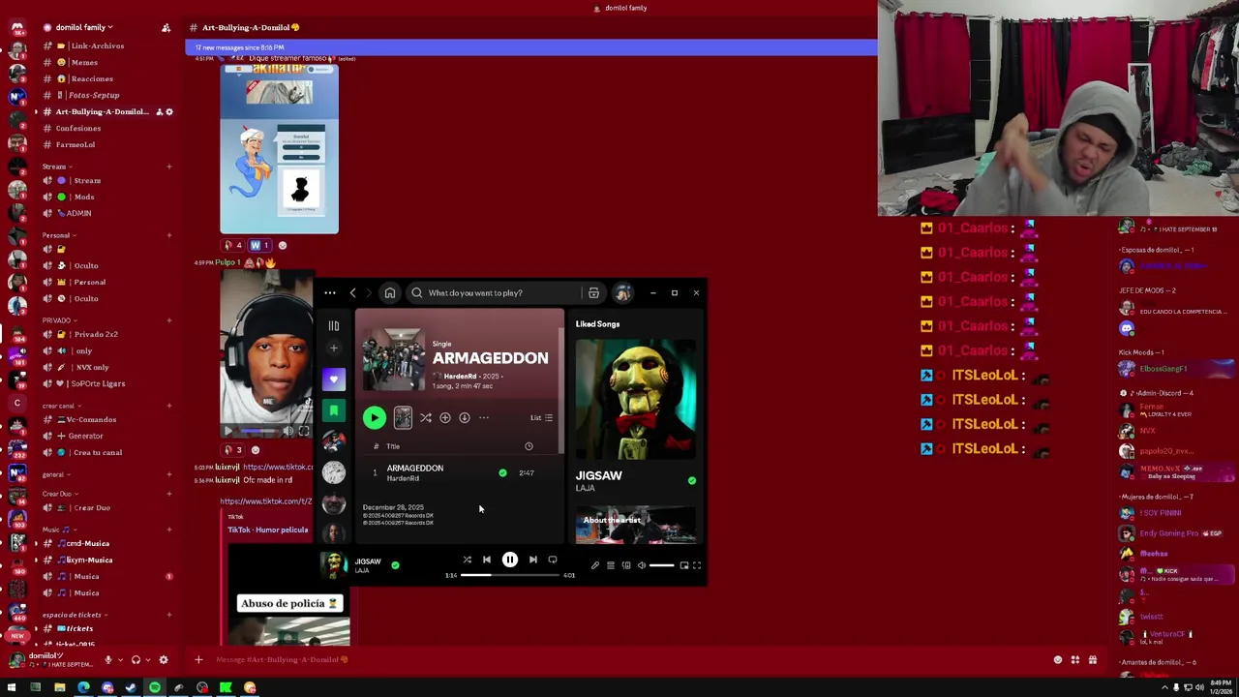Pause the current song JIGSAW
Image resolution: width=1239 pixels, height=697 pixels.
point(509,560)
